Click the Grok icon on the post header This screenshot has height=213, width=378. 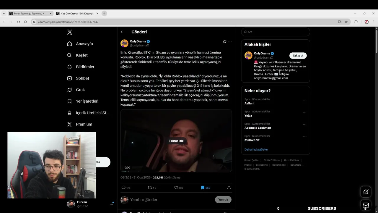225,41
